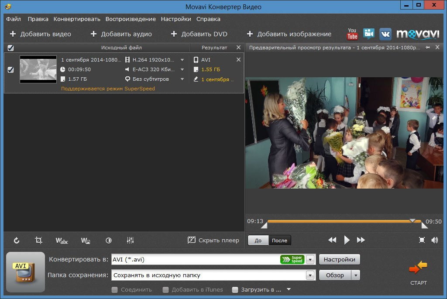Toggle the select-all files checkbox in header
Image resolution: width=447 pixels, height=299 pixels.
(10, 48)
